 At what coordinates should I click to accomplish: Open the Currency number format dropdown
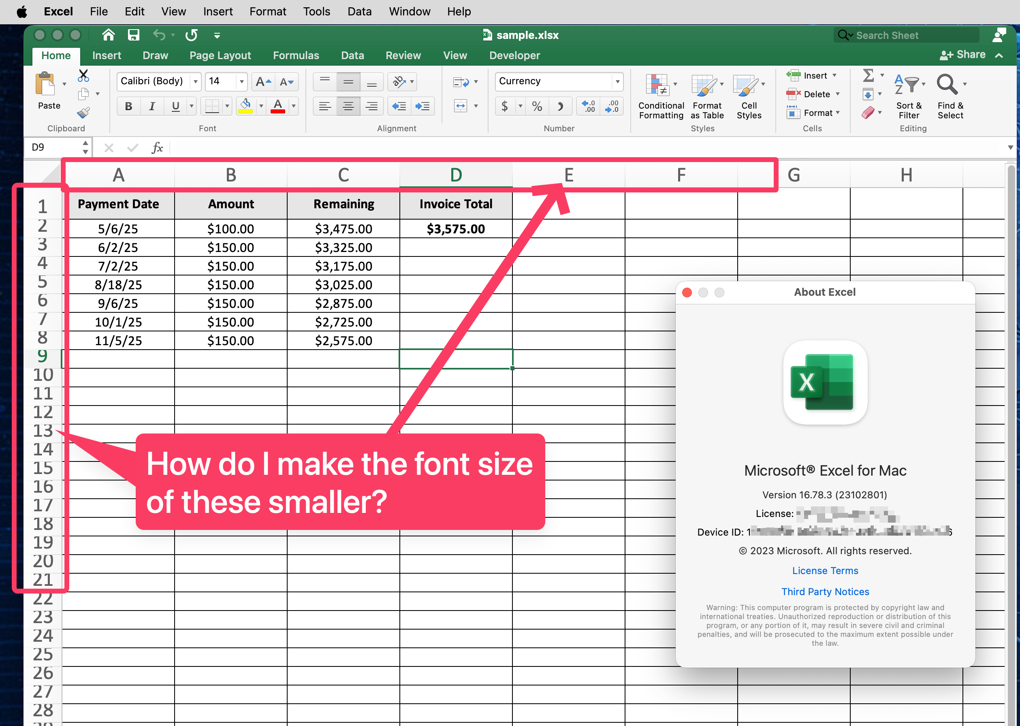pyautogui.click(x=617, y=82)
